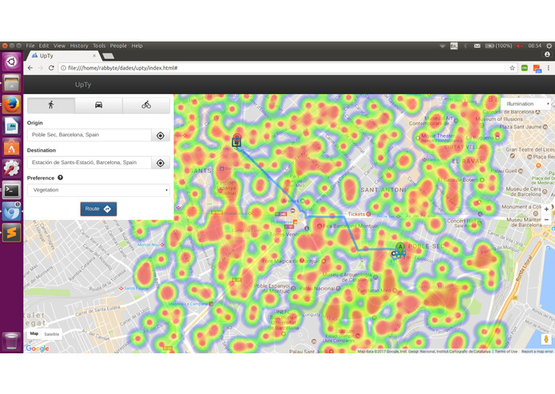Open Sublime Text from launcher

click(11, 233)
